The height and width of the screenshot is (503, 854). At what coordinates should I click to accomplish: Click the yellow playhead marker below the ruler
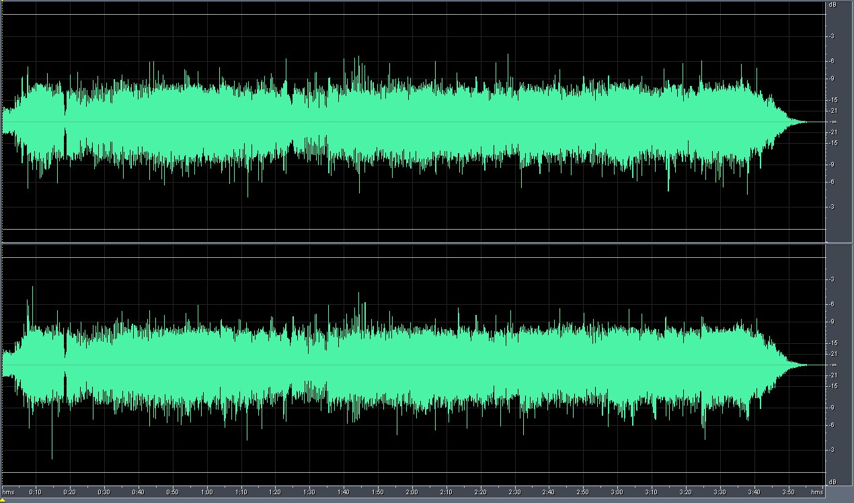pos(3,500)
